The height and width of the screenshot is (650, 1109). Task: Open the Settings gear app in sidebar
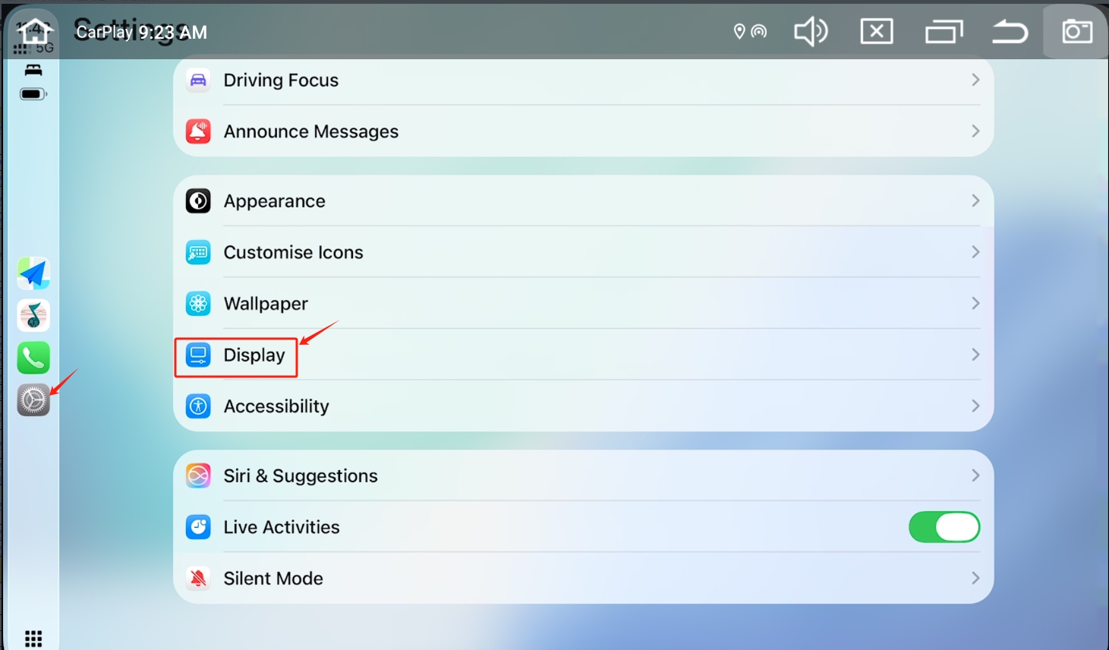[x=33, y=400]
